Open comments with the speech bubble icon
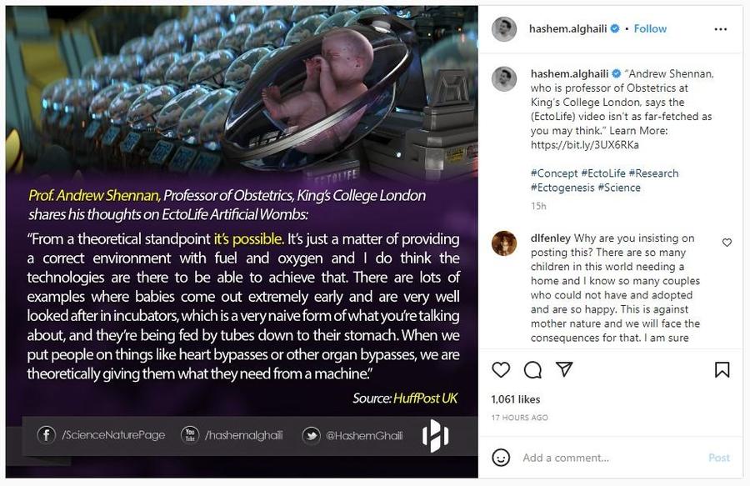This screenshot has width=750, height=486. click(533, 369)
